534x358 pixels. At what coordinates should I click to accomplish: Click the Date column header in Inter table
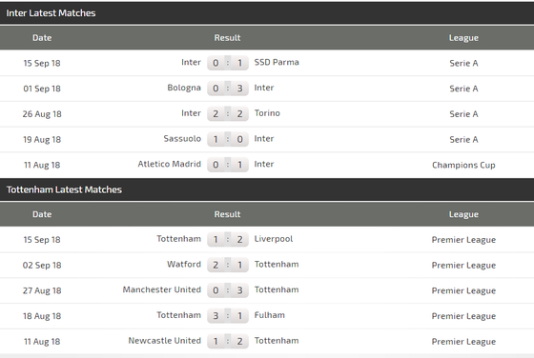[x=42, y=38]
